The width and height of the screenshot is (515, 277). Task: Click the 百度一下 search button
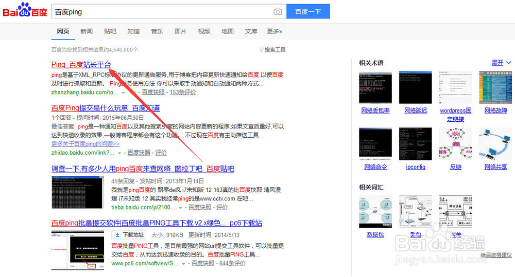pyautogui.click(x=308, y=11)
